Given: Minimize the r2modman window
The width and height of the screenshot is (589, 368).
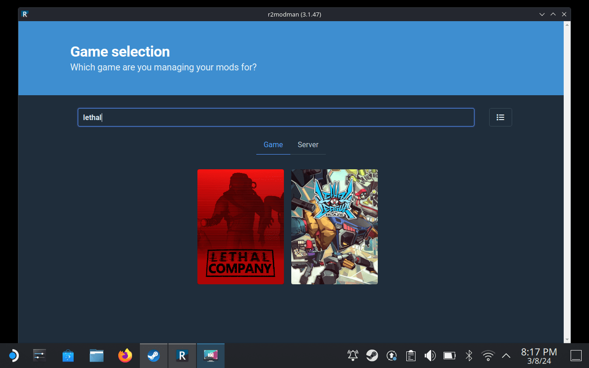Looking at the screenshot, I should (x=543, y=14).
